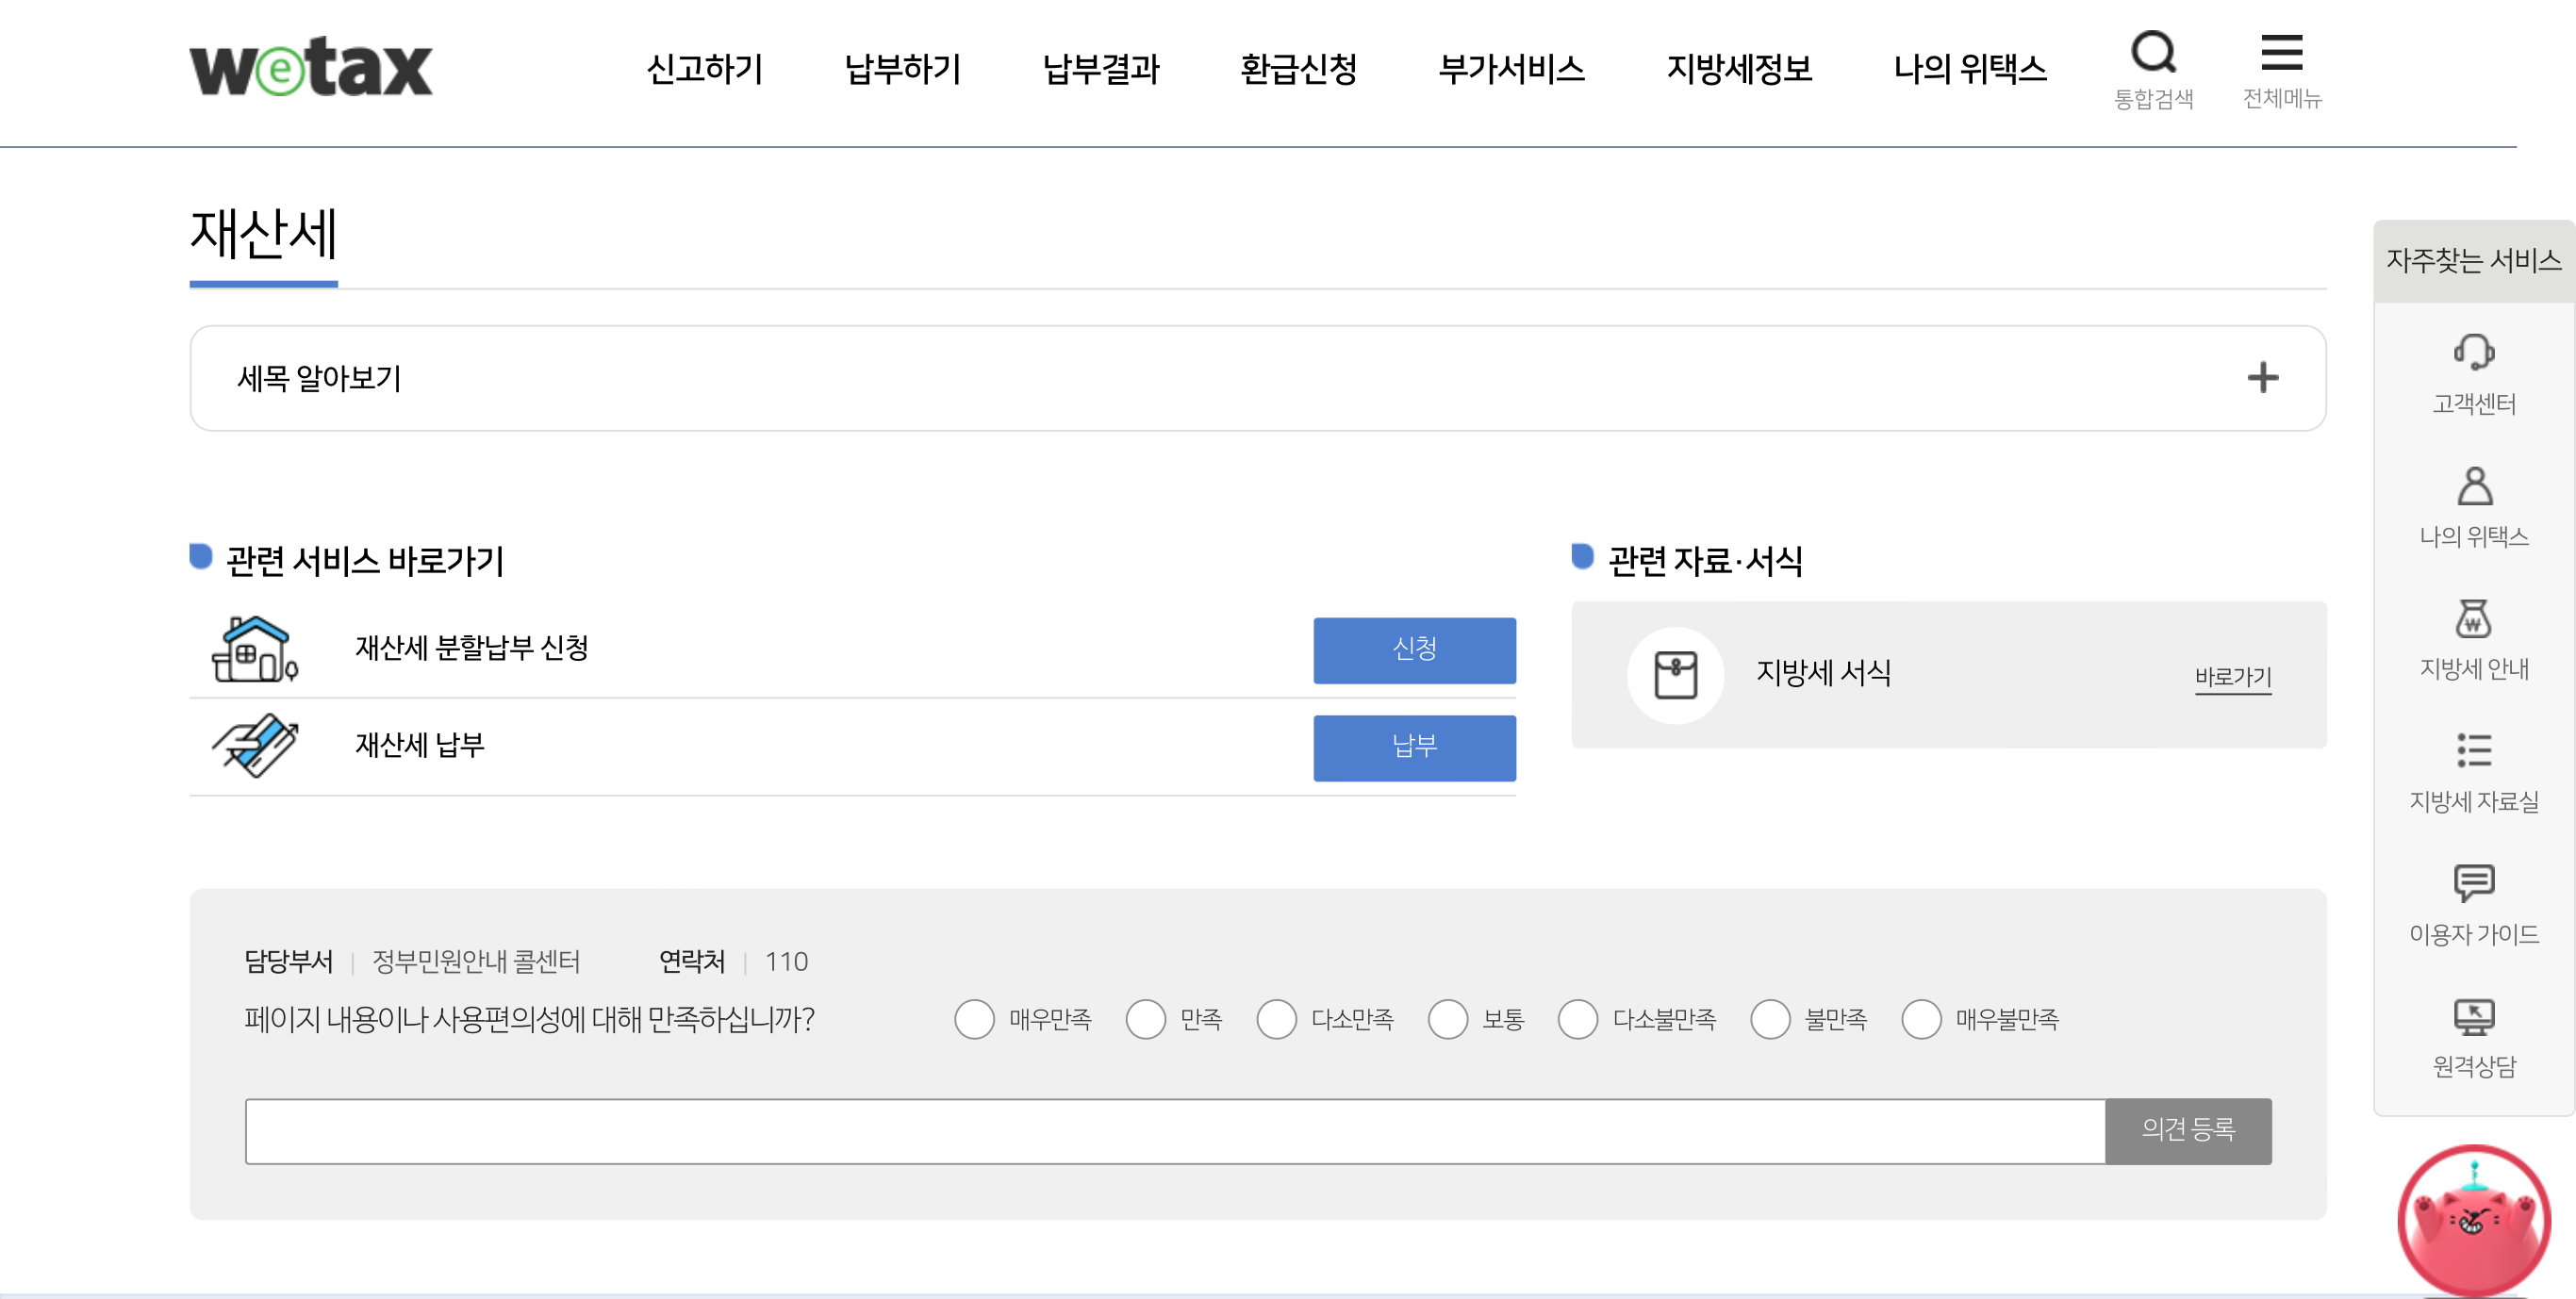Click the red chatbot mascot icon
This screenshot has height=1299, width=2576.
pos(2473,1221)
